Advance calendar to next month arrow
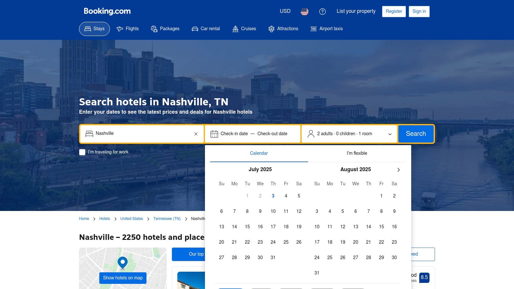This screenshot has width=514, height=289. pyautogui.click(x=398, y=170)
